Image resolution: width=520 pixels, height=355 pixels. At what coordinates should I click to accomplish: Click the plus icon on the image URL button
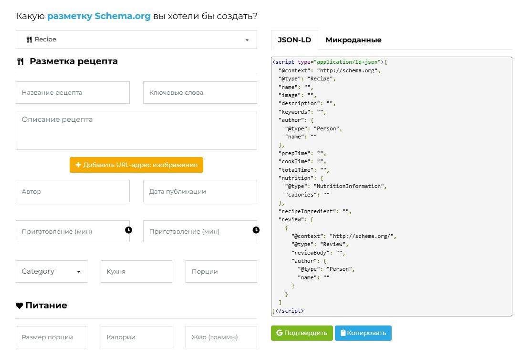[x=78, y=165]
